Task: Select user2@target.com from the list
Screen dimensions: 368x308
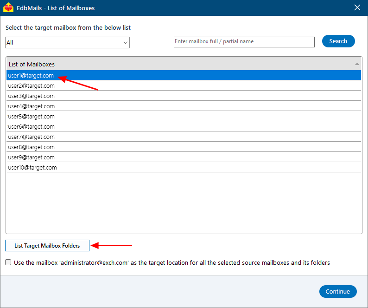Action: 31,85
